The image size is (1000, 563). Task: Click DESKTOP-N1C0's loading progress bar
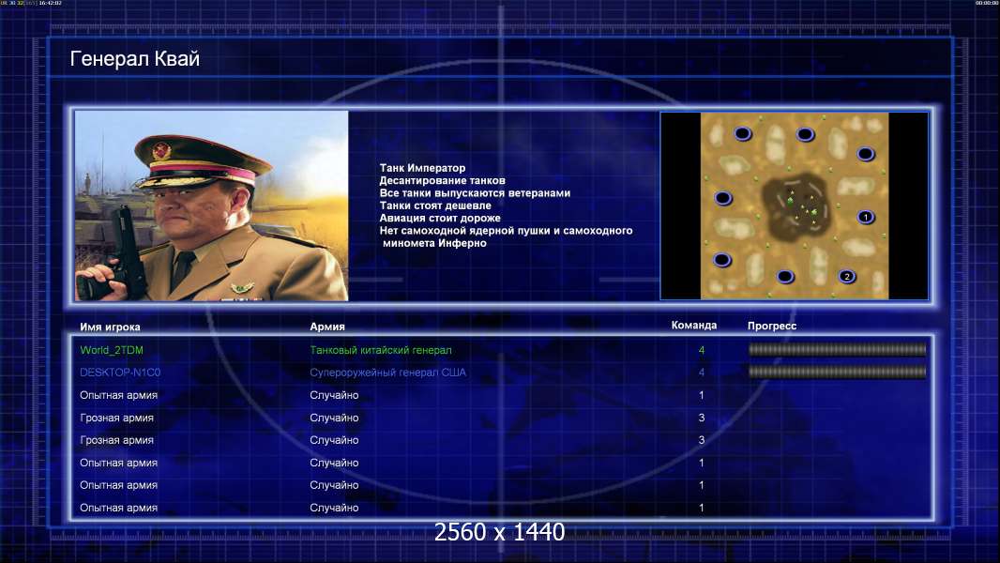click(x=838, y=372)
